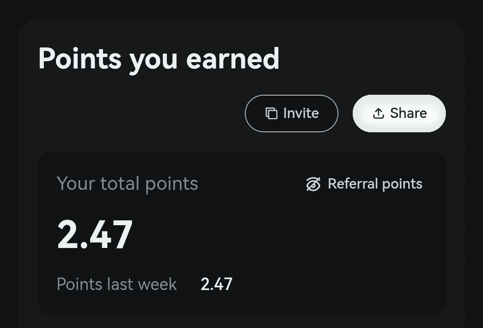Click the small 2.47 last week value
483x328 pixels.
[216, 284]
